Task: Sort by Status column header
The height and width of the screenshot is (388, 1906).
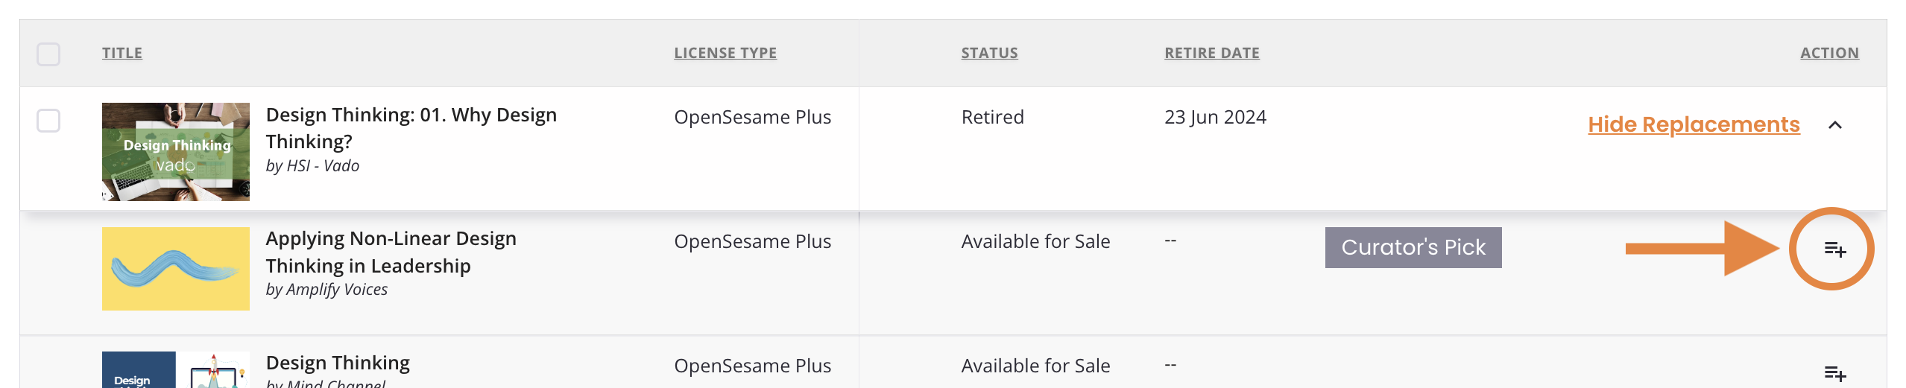Action: [989, 53]
